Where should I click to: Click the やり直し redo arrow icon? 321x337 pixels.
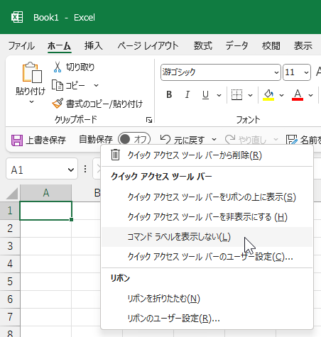point(230,140)
